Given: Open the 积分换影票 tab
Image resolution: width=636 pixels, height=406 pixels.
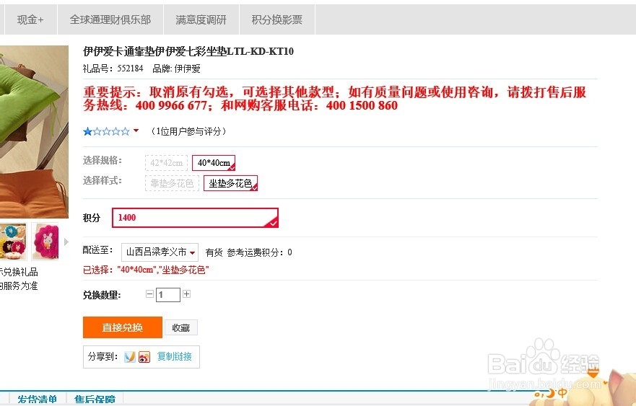Looking at the screenshot, I should [277, 19].
